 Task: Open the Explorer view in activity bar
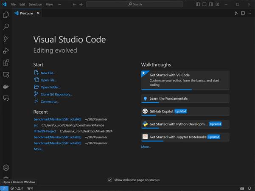pyautogui.click(x=6, y=14)
